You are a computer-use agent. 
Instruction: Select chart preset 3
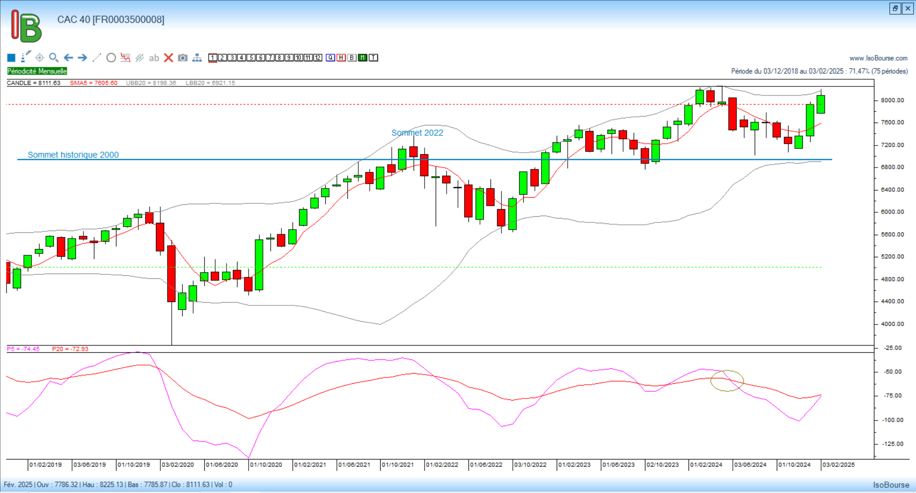[x=232, y=58]
